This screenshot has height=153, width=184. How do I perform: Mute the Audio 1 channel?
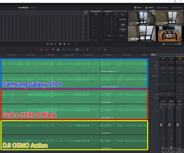pyautogui.click(x=166, y=105)
